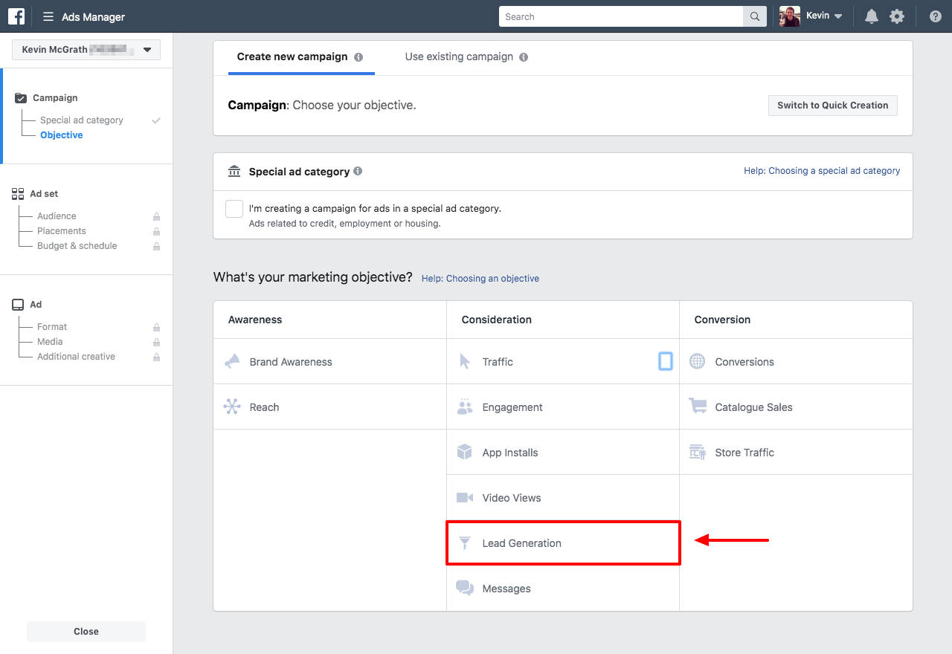Open the hamburger menu beside Ads Manager
This screenshot has height=654, width=952.
coord(48,16)
